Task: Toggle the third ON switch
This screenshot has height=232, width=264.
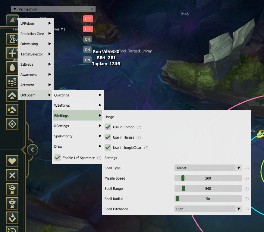Action: pos(87,60)
